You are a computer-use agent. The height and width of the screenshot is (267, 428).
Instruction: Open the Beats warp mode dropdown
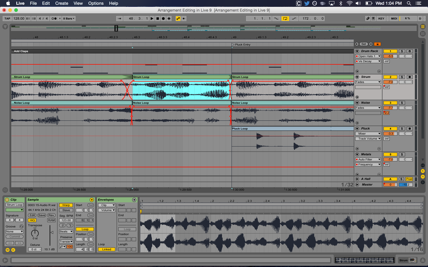[66, 231]
